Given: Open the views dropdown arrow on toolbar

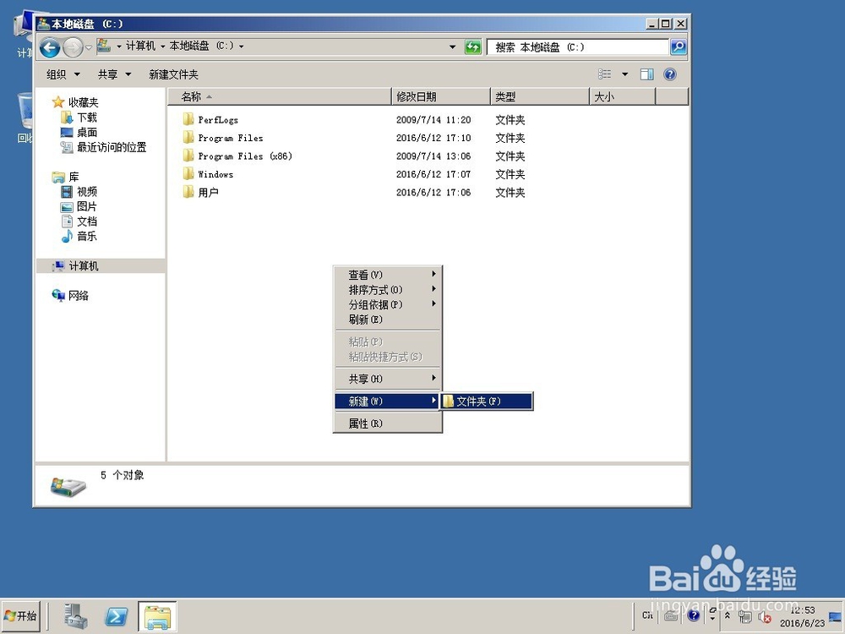Looking at the screenshot, I should (624, 74).
